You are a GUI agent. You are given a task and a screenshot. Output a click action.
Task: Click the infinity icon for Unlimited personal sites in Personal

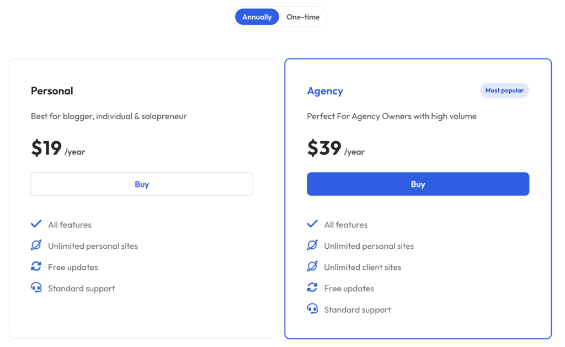36,245
